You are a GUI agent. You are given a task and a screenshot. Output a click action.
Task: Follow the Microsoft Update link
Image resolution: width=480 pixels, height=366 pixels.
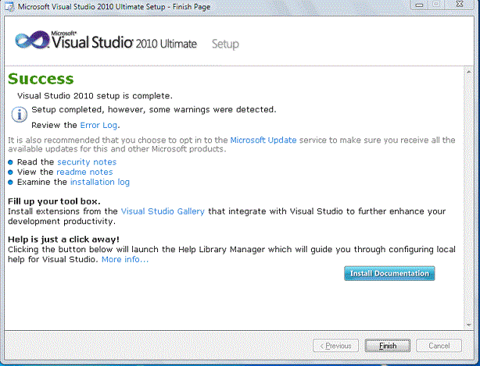(x=263, y=140)
